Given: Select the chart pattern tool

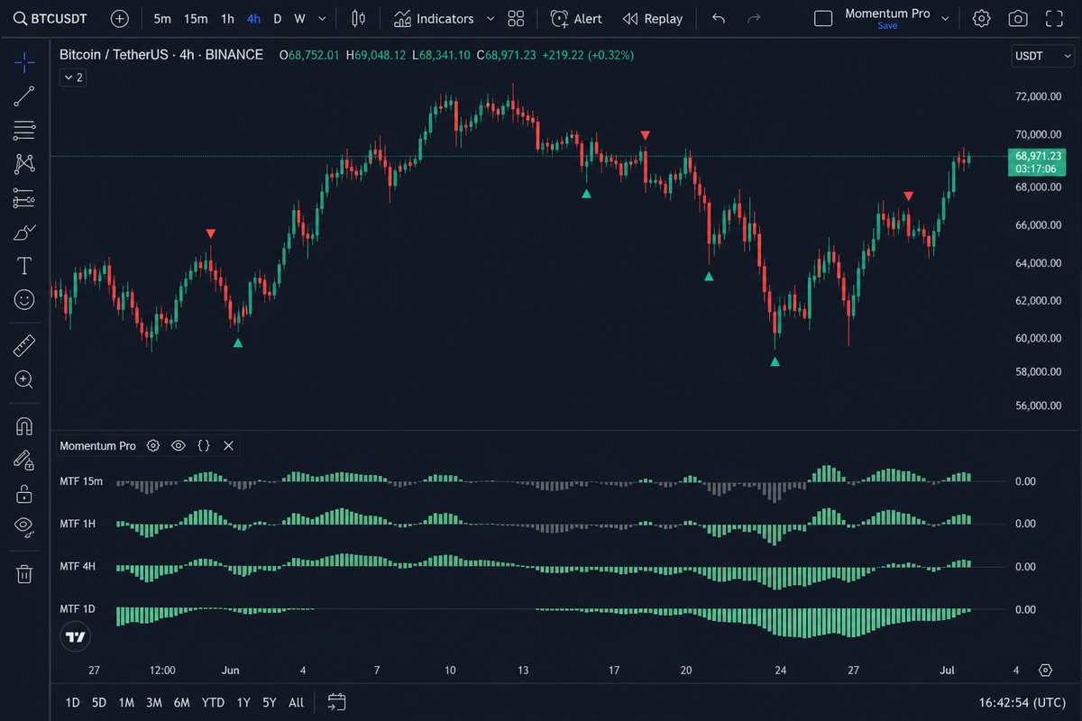Looking at the screenshot, I should tap(24, 164).
